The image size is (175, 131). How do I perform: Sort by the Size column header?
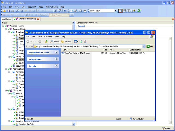point(100,50)
